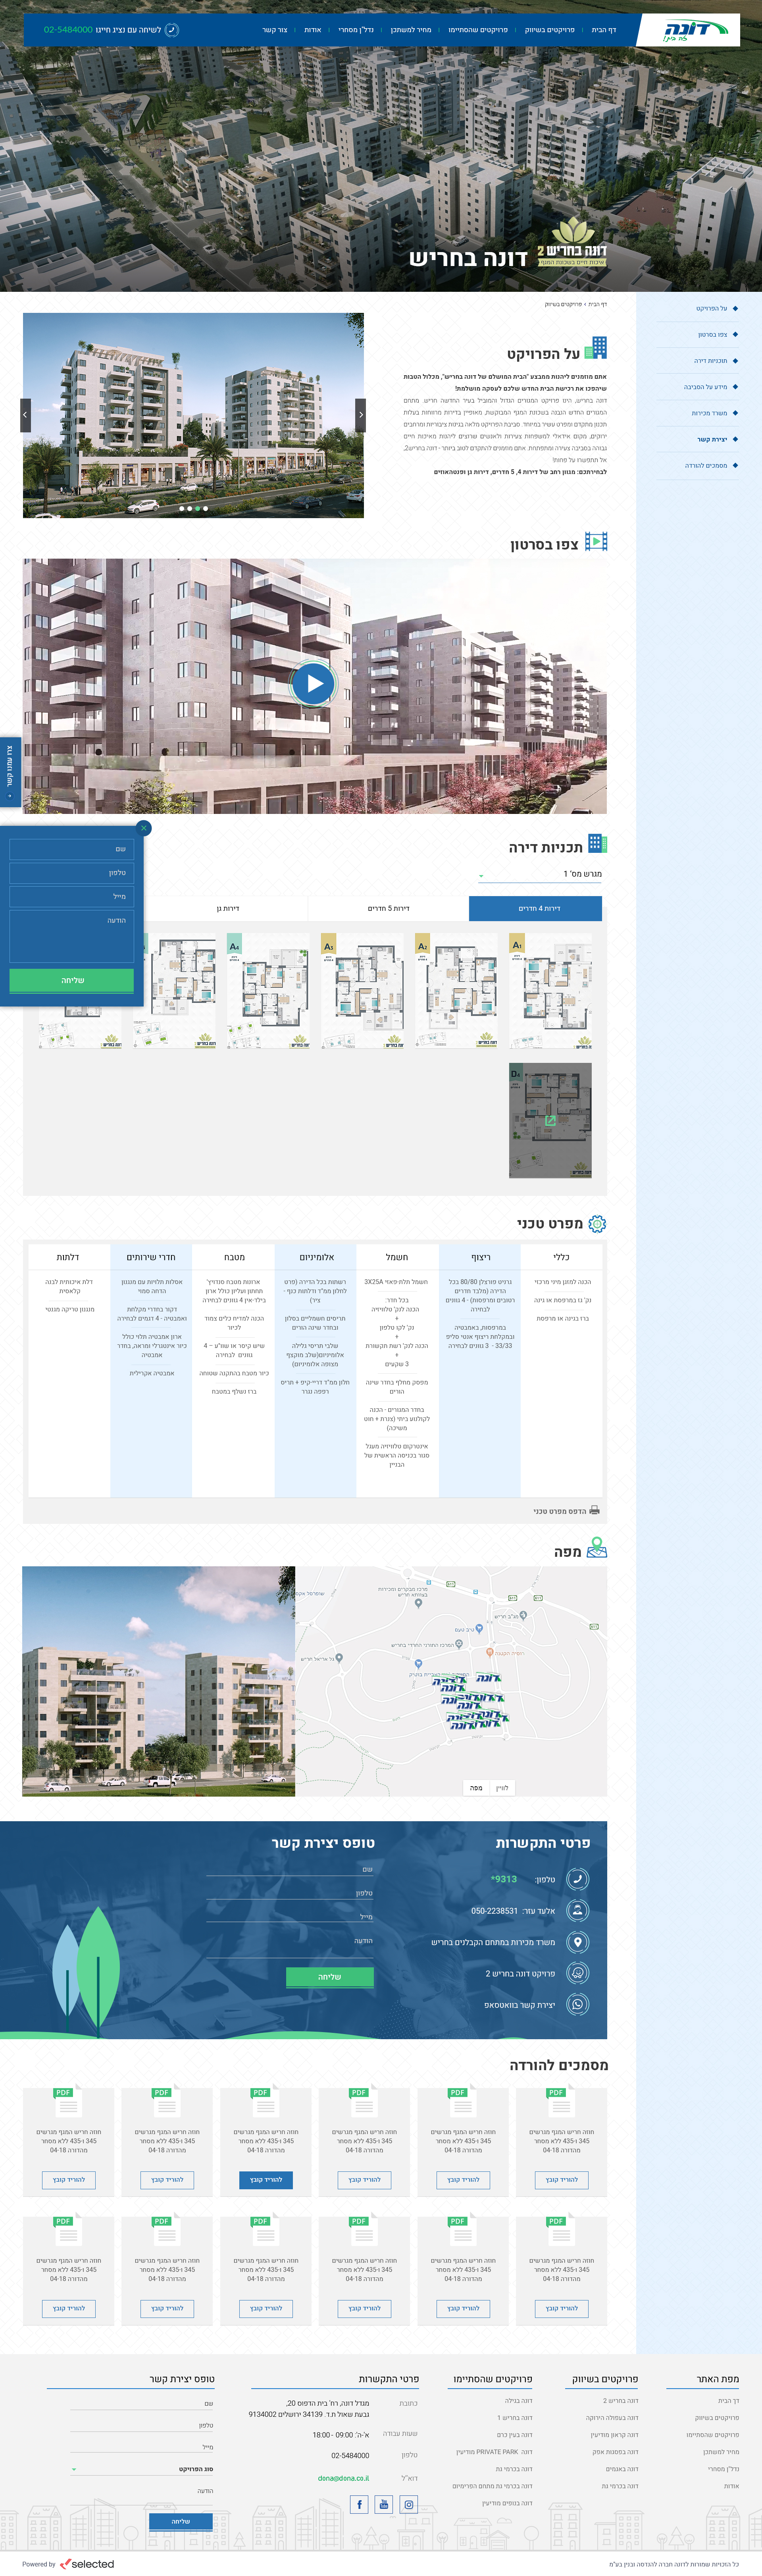Open the YouTube icon in footer
Screen dimensions: 762x2576
click(x=384, y=2504)
